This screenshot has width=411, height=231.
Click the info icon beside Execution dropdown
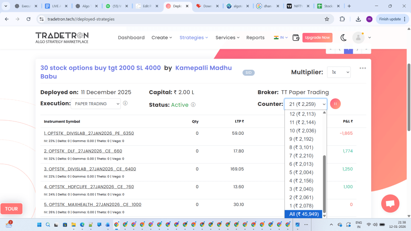click(125, 103)
